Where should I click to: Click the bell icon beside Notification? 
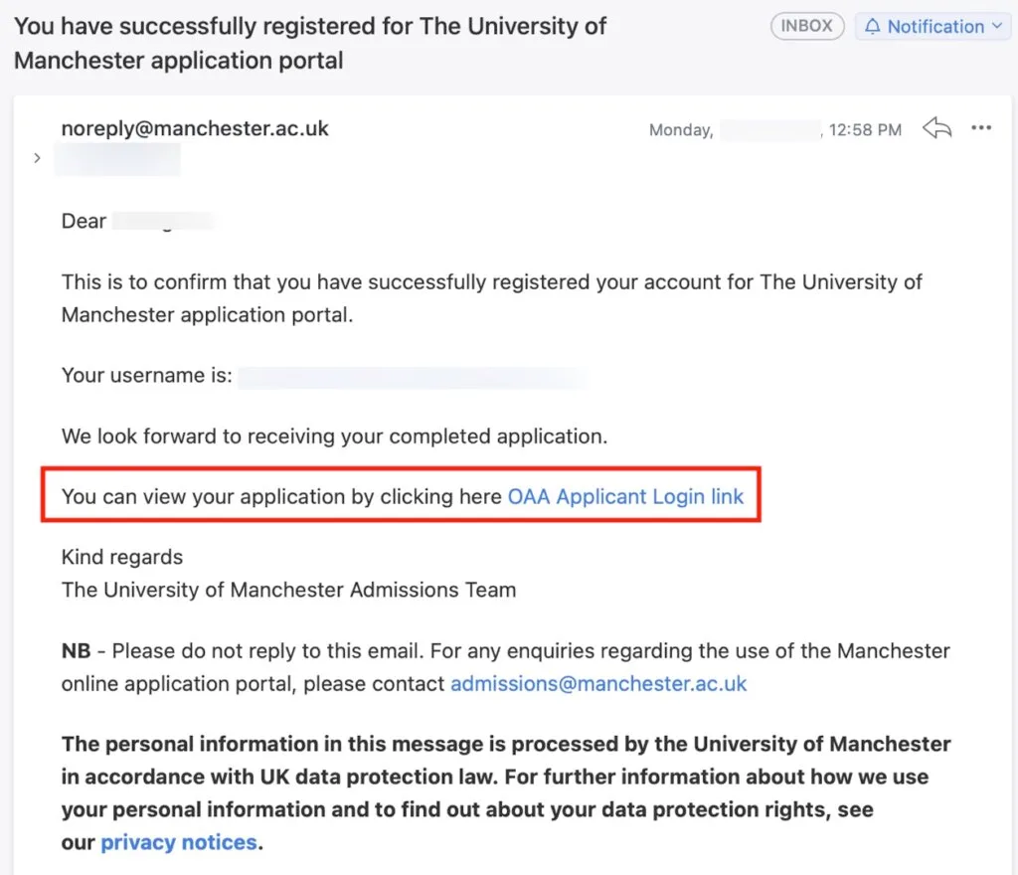tap(873, 27)
